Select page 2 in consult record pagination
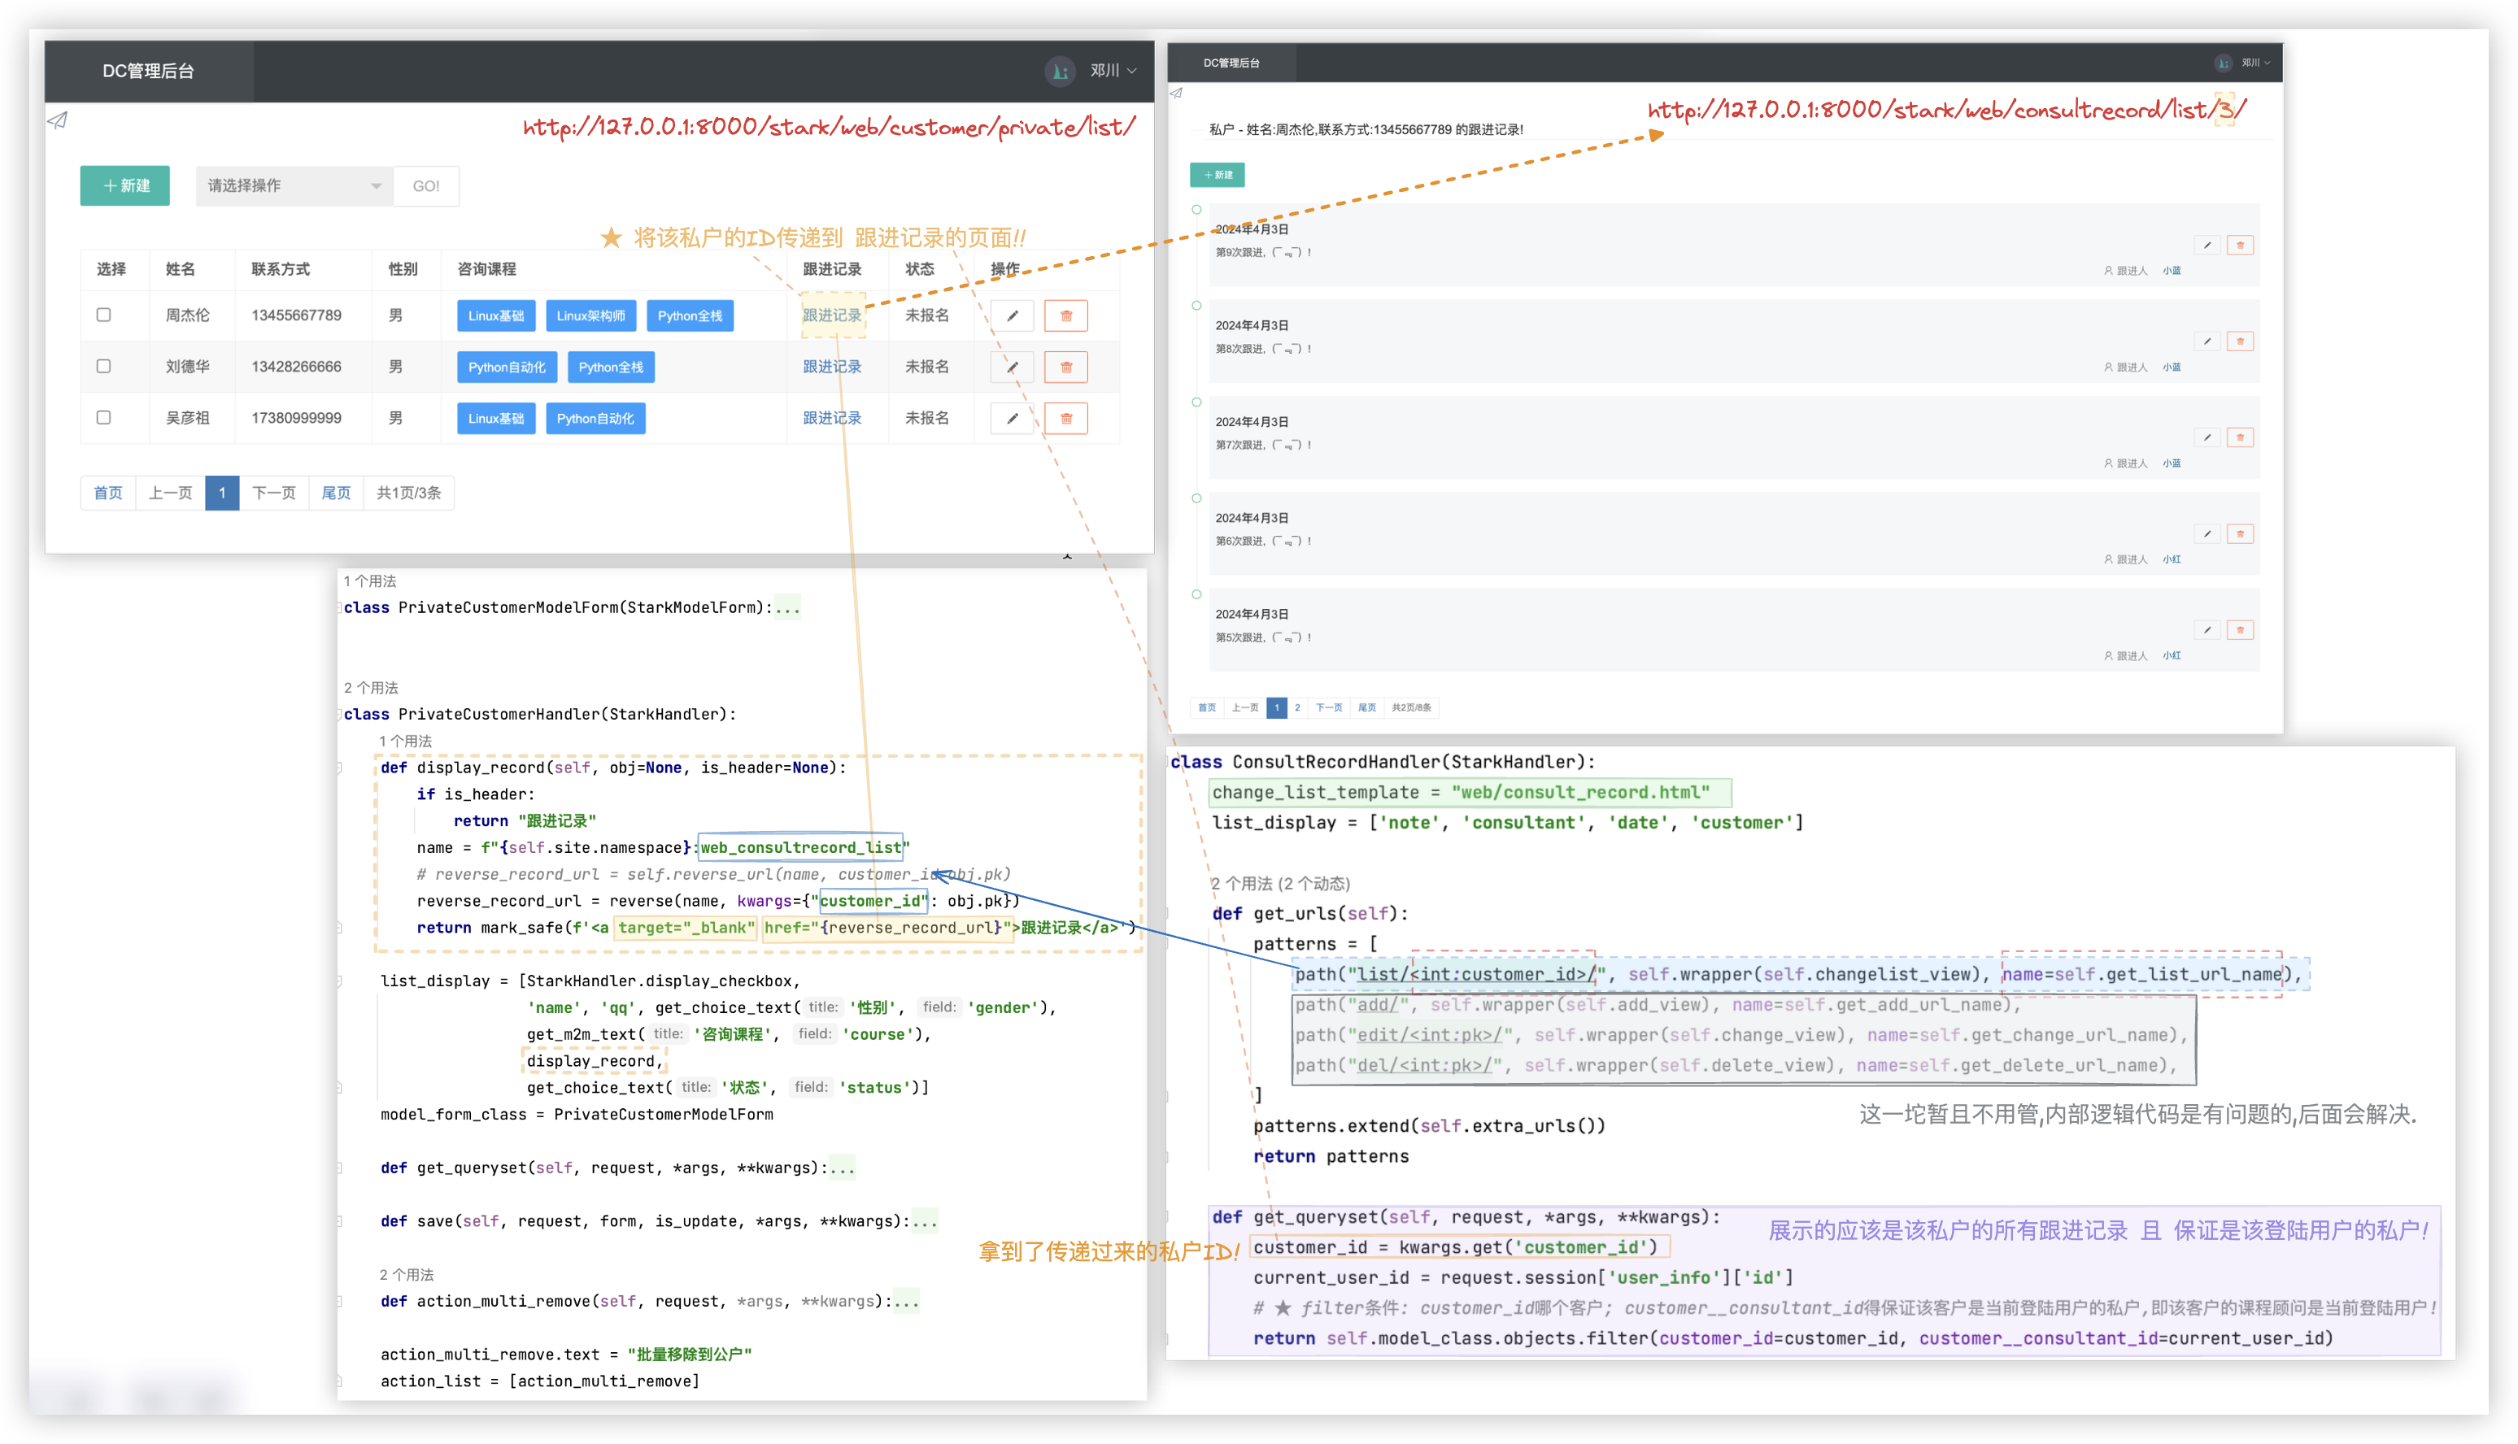This screenshot has width=2518, height=1444. (x=1297, y=707)
